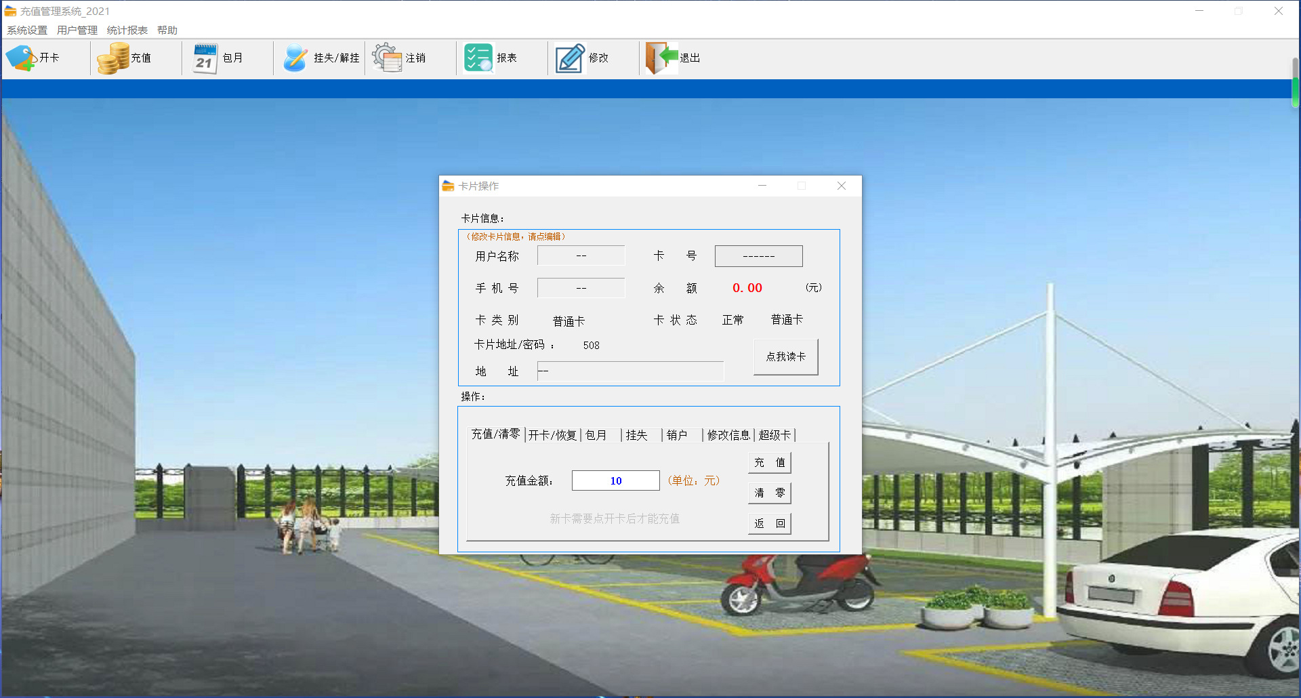The image size is (1301, 698).
Task: Click the 清 零 clear button
Action: [770, 493]
